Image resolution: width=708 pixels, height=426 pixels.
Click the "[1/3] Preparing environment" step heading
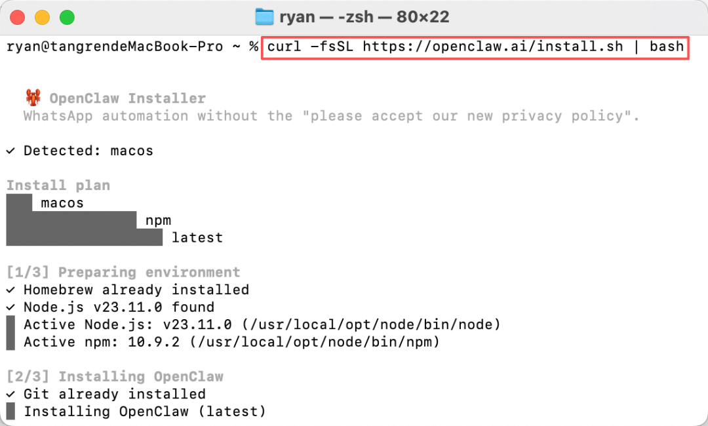click(x=123, y=272)
